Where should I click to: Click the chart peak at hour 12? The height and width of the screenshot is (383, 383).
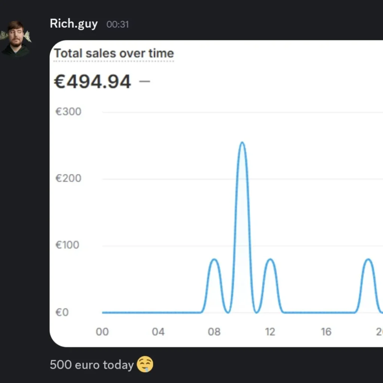[x=270, y=259]
